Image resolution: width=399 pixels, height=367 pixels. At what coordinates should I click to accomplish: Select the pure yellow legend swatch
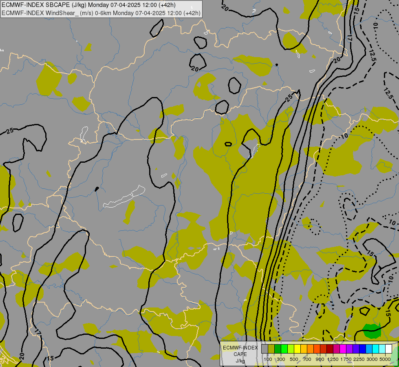pos(298,349)
